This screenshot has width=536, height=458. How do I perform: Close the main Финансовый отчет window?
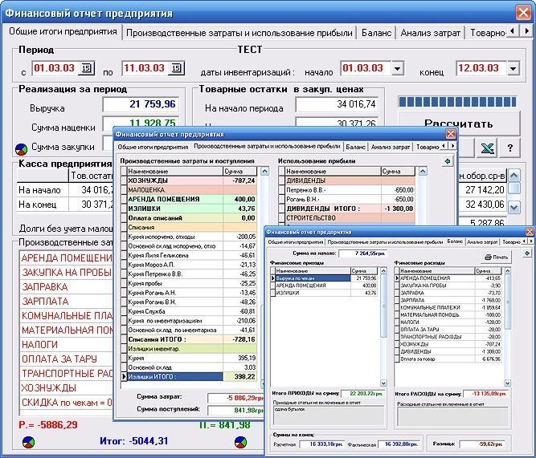pyautogui.click(x=523, y=13)
